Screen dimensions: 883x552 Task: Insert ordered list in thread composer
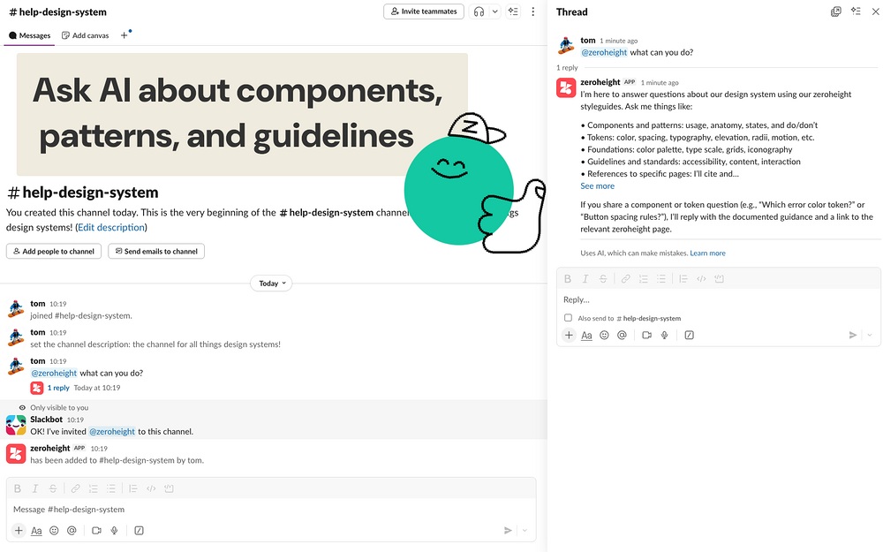(644, 279)
